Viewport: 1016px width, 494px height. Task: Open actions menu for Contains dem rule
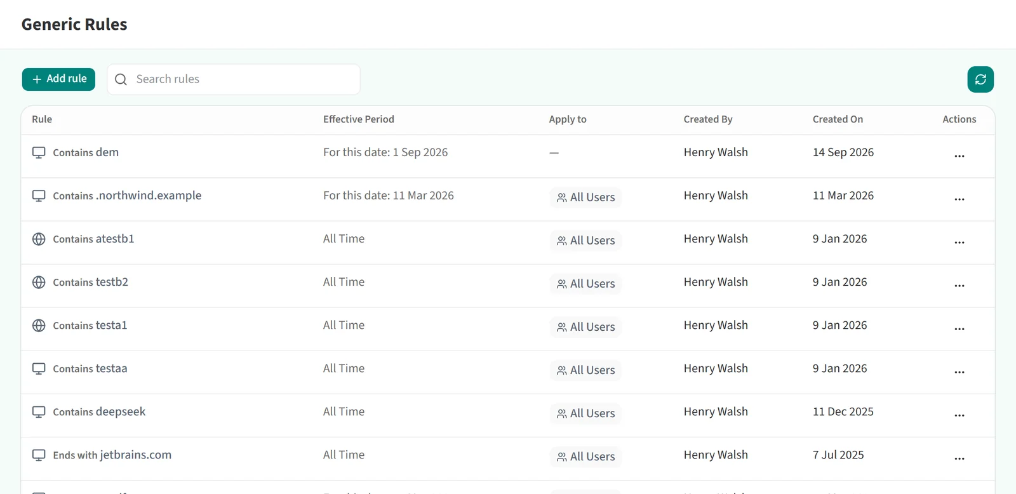point(959,156)
